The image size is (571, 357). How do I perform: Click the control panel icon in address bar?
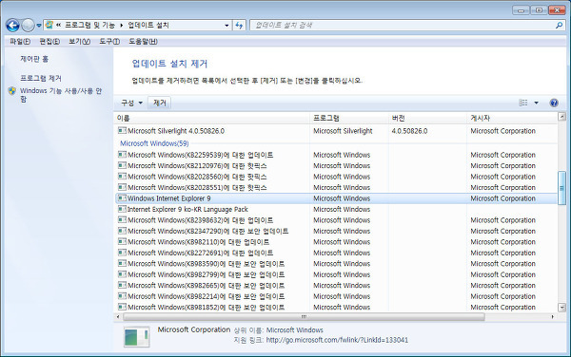click(x=49, y=25)
